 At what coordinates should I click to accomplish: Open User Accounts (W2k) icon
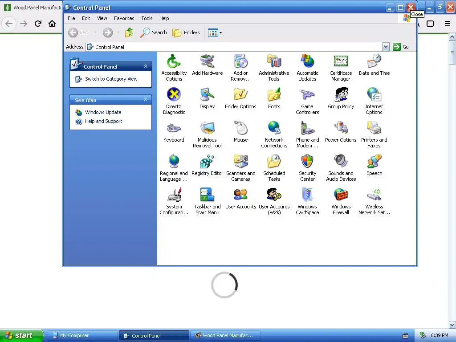click(x=274, y=201)
